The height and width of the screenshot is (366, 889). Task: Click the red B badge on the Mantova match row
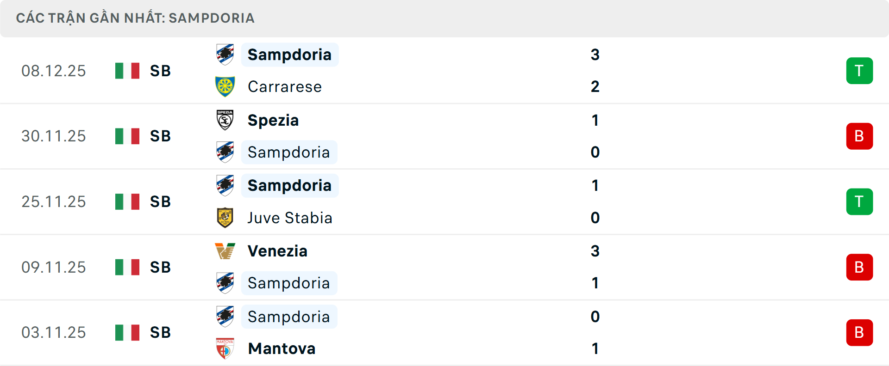[x=860, y=332]
